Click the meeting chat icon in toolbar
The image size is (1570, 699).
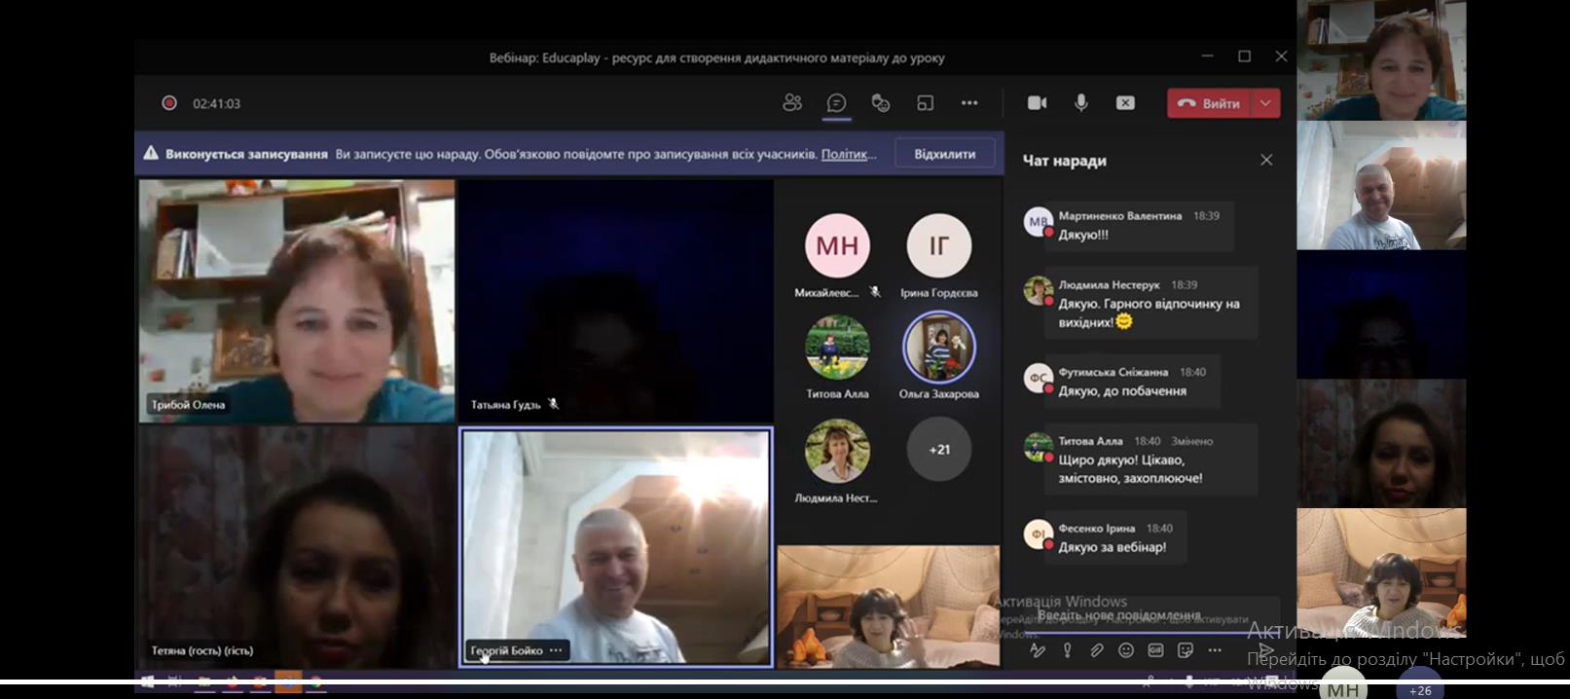click(836, 103)
